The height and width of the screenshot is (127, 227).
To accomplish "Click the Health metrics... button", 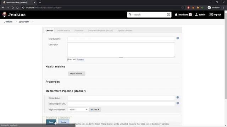I will [77, 74].
